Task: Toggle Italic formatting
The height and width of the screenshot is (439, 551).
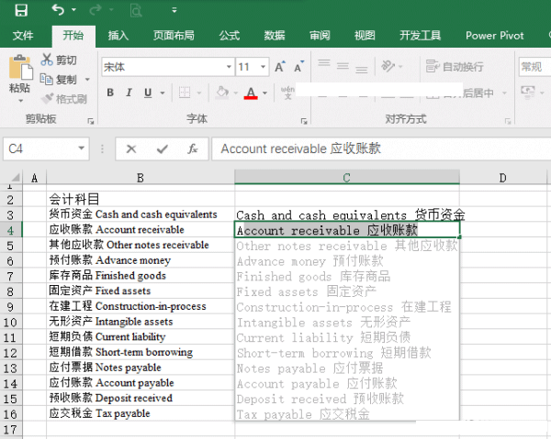Action: click(129, 93)
